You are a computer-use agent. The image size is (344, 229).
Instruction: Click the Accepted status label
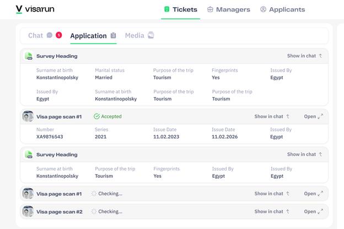(111, 116)
